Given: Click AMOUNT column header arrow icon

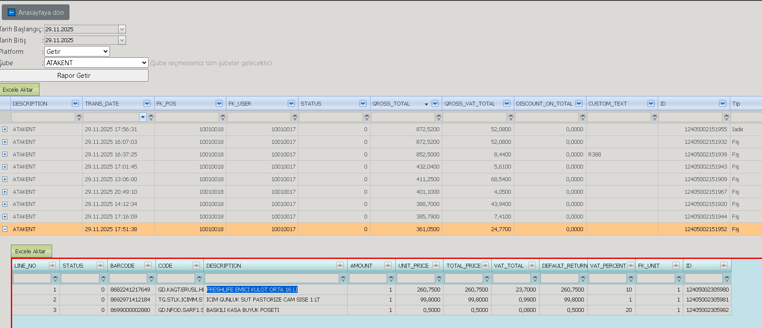Looking at the screenshot, I should click(x=388, y=265).
